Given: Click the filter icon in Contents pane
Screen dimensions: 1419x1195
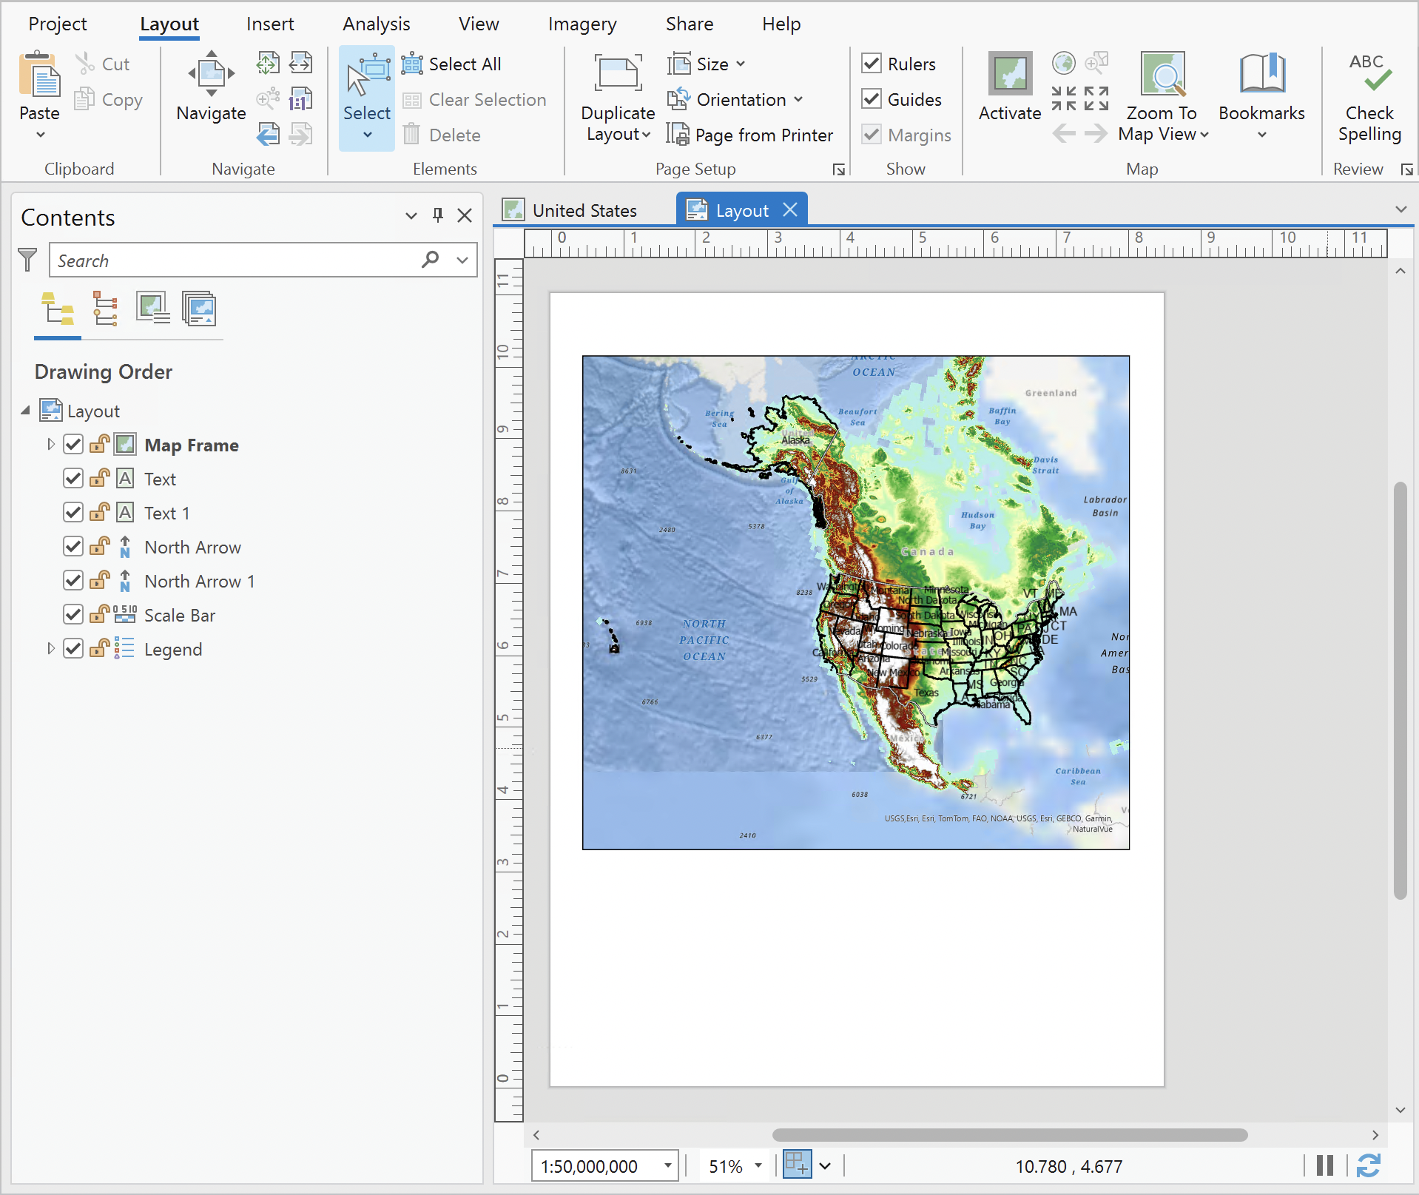Looking at the screenshot, I should (x=27, y=260).
